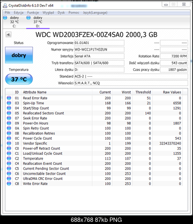Open the Edycja menu
The height and width of the screenshot is (224, 193).
(x=19, y=12)
